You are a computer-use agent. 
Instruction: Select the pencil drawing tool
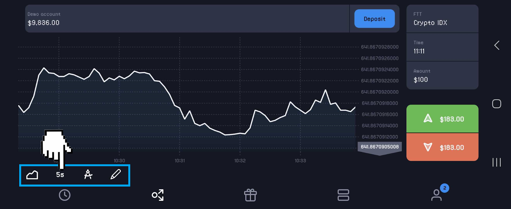click(x=116, y=175)
